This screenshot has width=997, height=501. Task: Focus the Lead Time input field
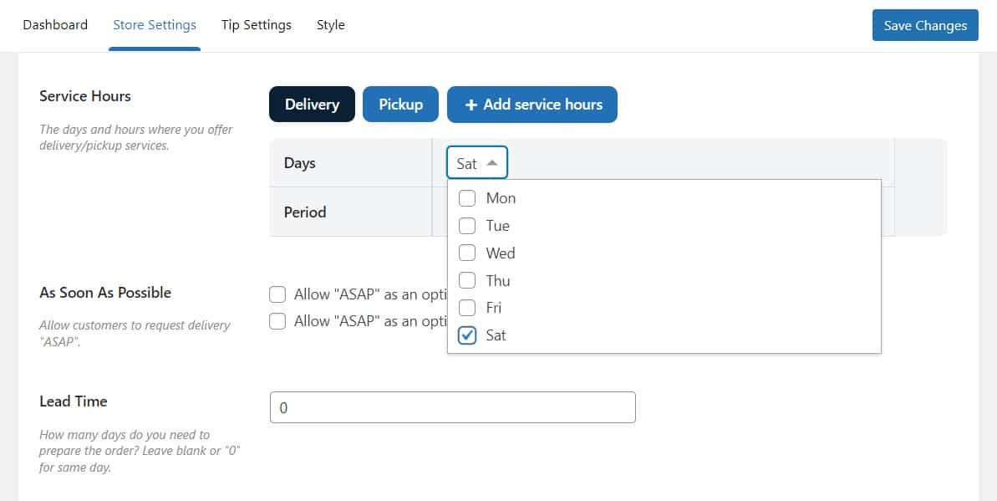(453, 407)
